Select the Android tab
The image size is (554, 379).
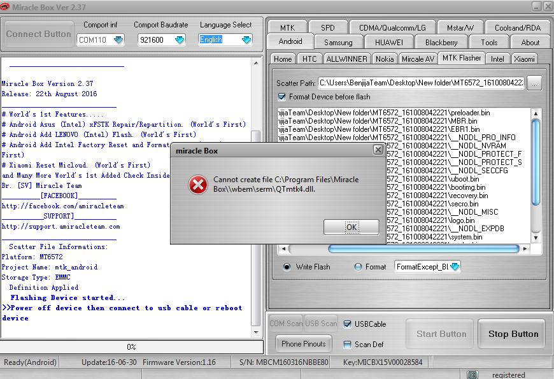pos(290,41)
